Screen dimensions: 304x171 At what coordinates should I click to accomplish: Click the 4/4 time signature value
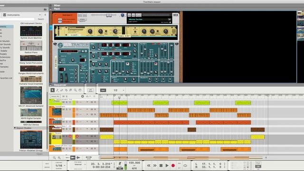click(134, 168)
